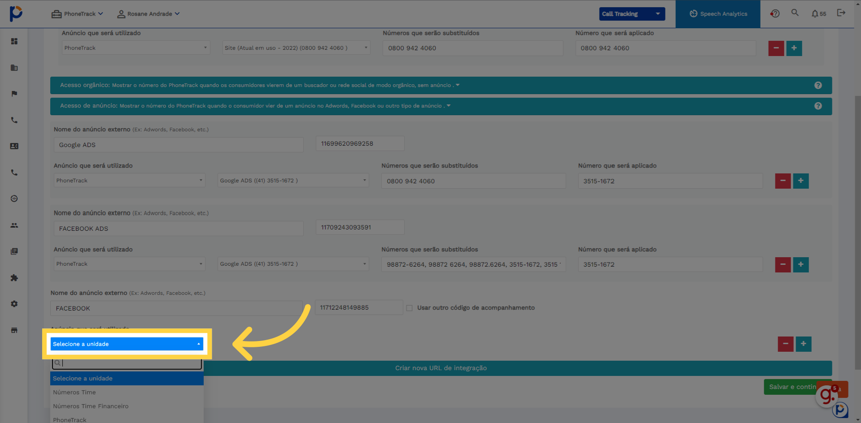Choose Selecione a unidade option in list

coord(127,379)
